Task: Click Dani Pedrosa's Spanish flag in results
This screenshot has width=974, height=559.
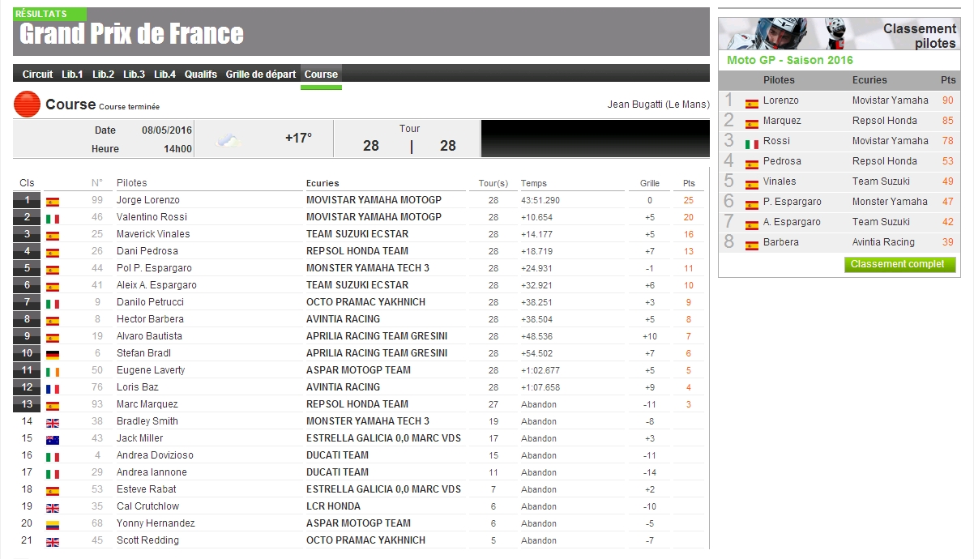Action: (53, 252)
